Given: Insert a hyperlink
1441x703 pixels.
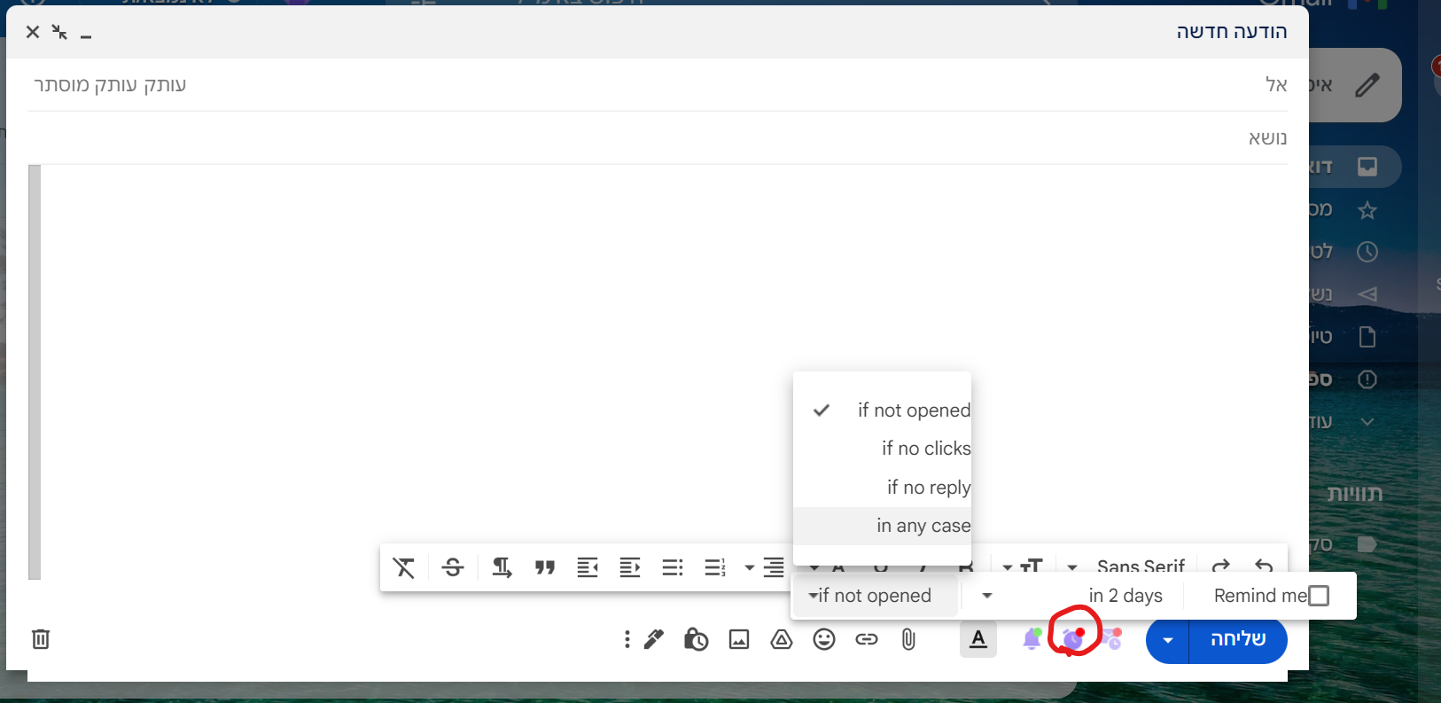Looking at the screenshot, I should coord(867,639).
